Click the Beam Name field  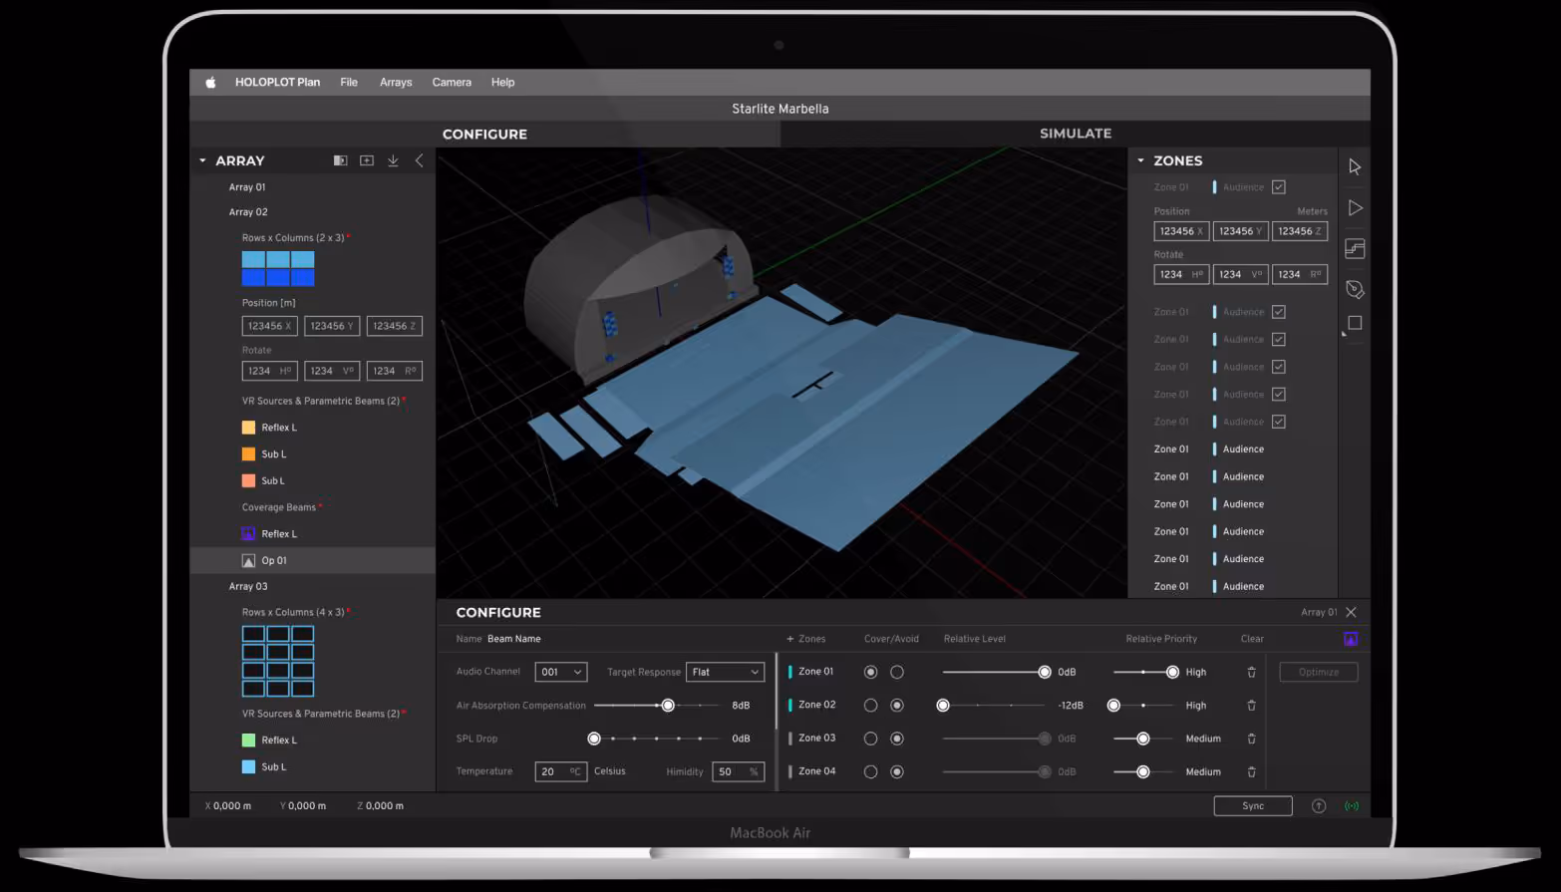click(514, 639)
